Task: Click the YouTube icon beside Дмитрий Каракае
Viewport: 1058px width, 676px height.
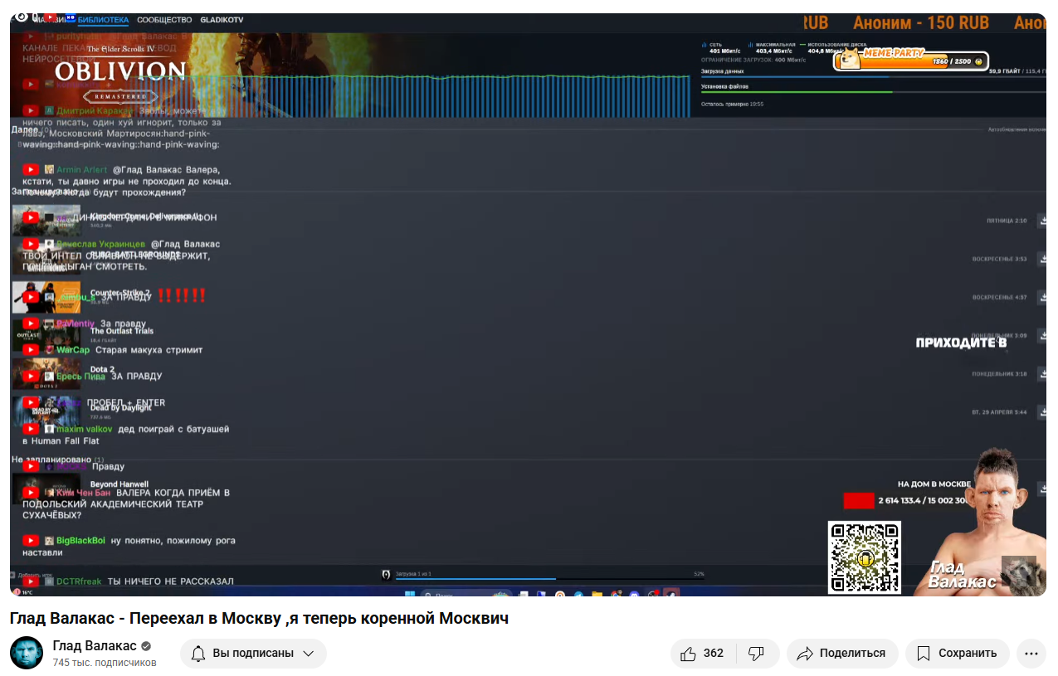Action: (x=31, y=110)
